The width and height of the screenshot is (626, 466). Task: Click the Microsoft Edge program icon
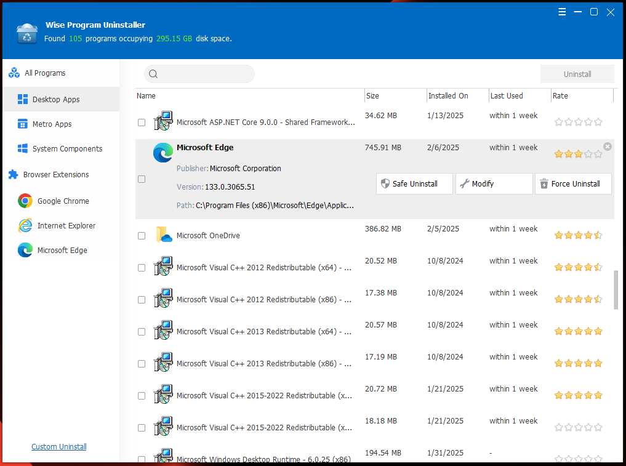tap(163, 152)
